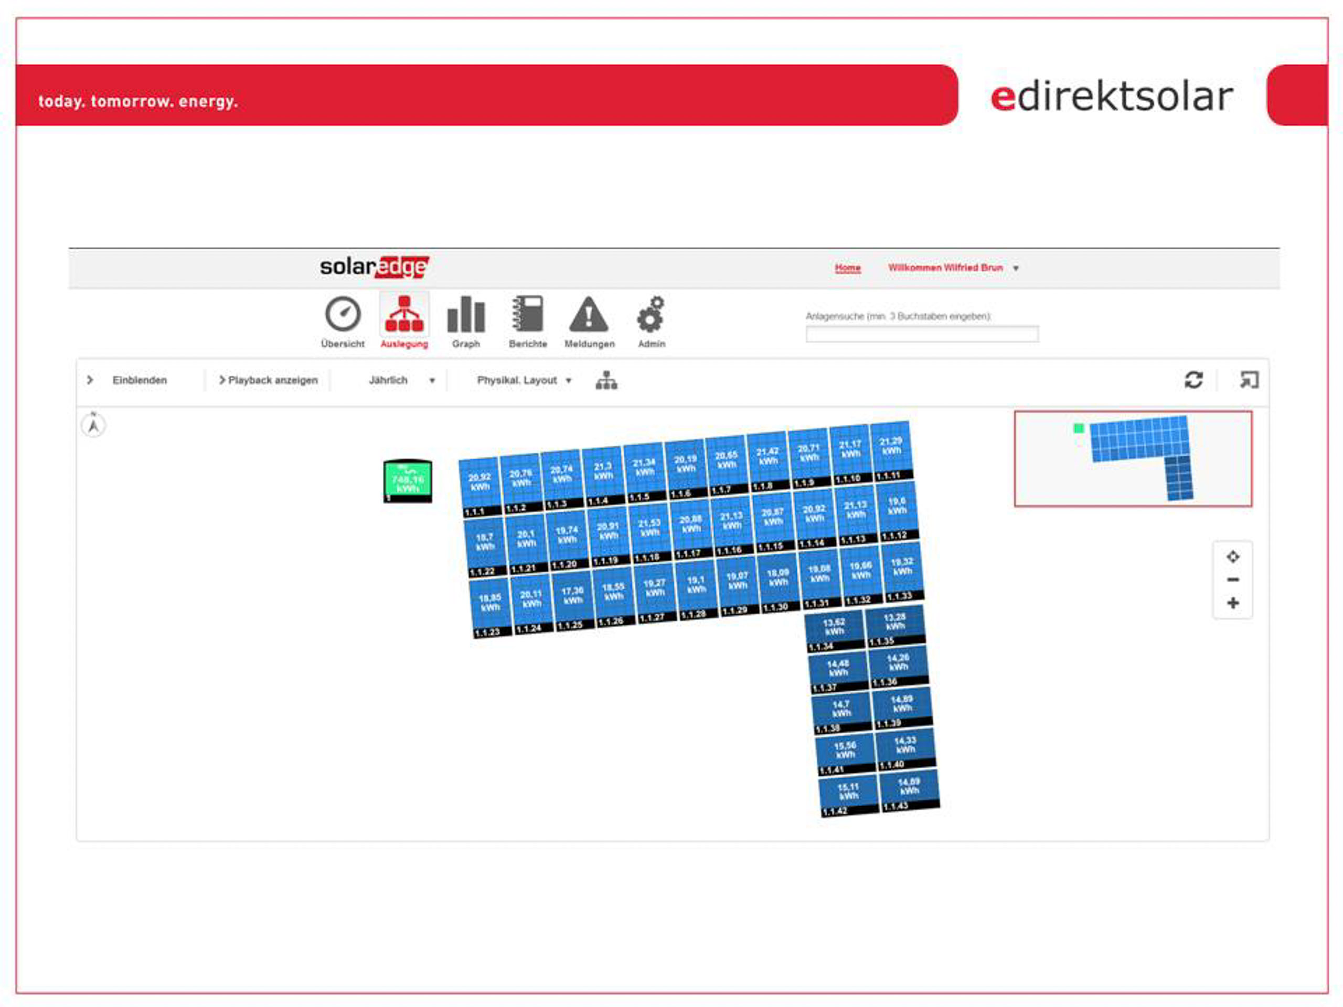Screen dimensions: 1343x1007
Task: Select solar module 1.1.14
Action: pos(815,518)
